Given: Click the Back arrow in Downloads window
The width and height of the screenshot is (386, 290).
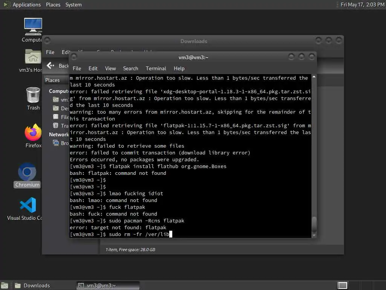Looking at the screenshot, I should (51, 65).
